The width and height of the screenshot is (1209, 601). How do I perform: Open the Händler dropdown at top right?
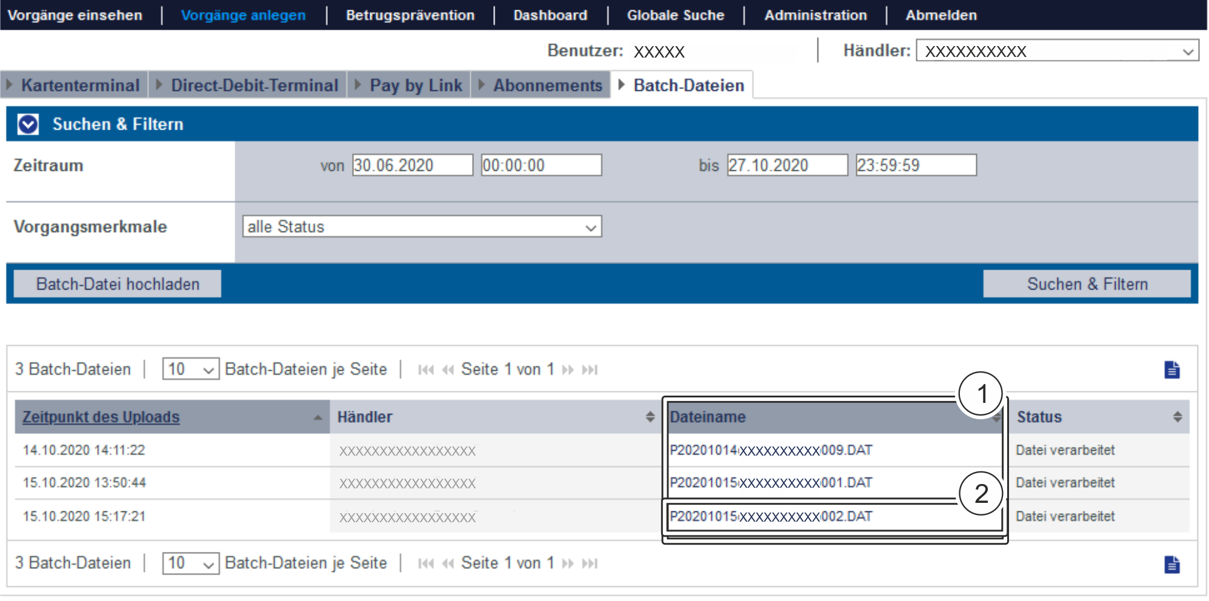tap(1057, 51)
